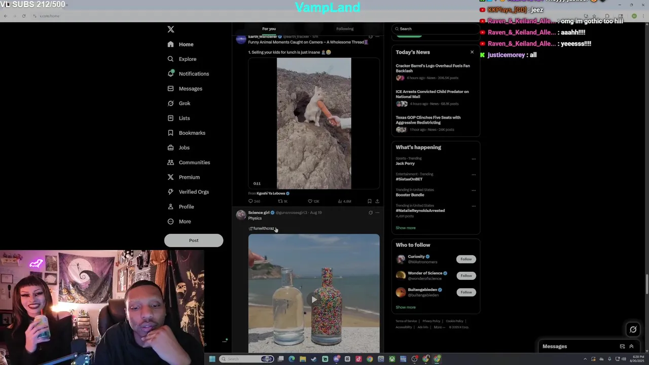Click the Verified Orgs lightning icon
649x365 pixels.
tap(171, 192)
